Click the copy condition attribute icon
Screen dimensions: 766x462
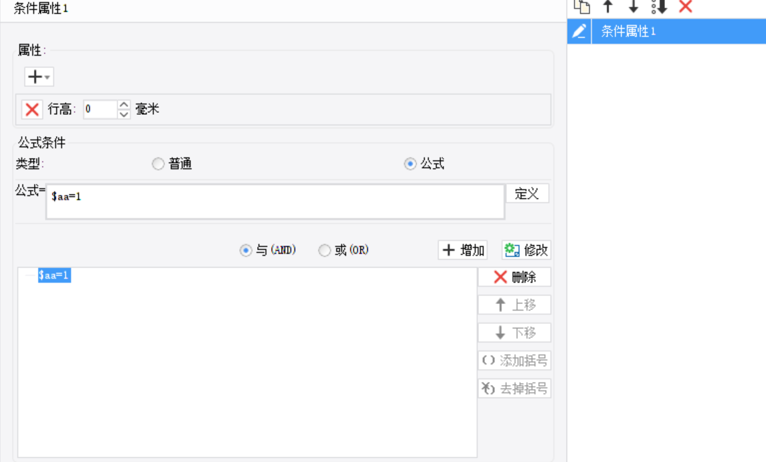[582, 7]
